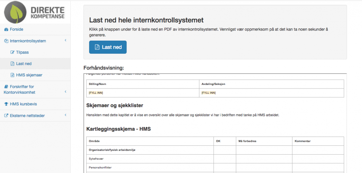Click the Må forbedres column header
Image resolution: width=362 pixels, height=173 pixels.
[247, 141]
